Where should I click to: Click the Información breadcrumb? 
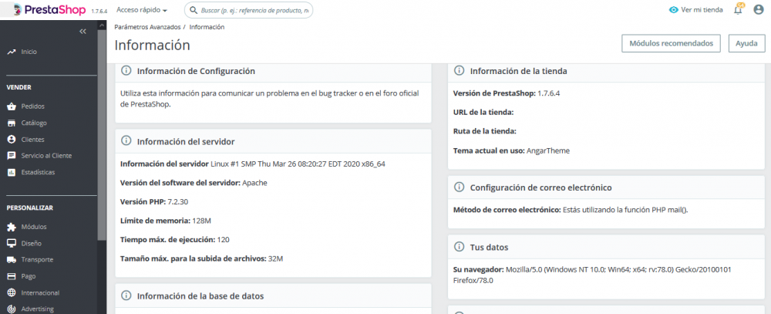click(207, 27)
